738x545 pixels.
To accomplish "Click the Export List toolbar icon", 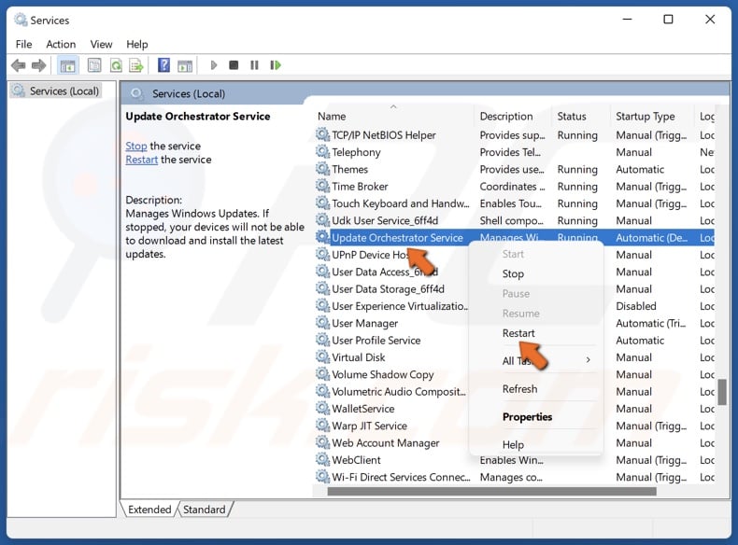I will pos(136,65).
